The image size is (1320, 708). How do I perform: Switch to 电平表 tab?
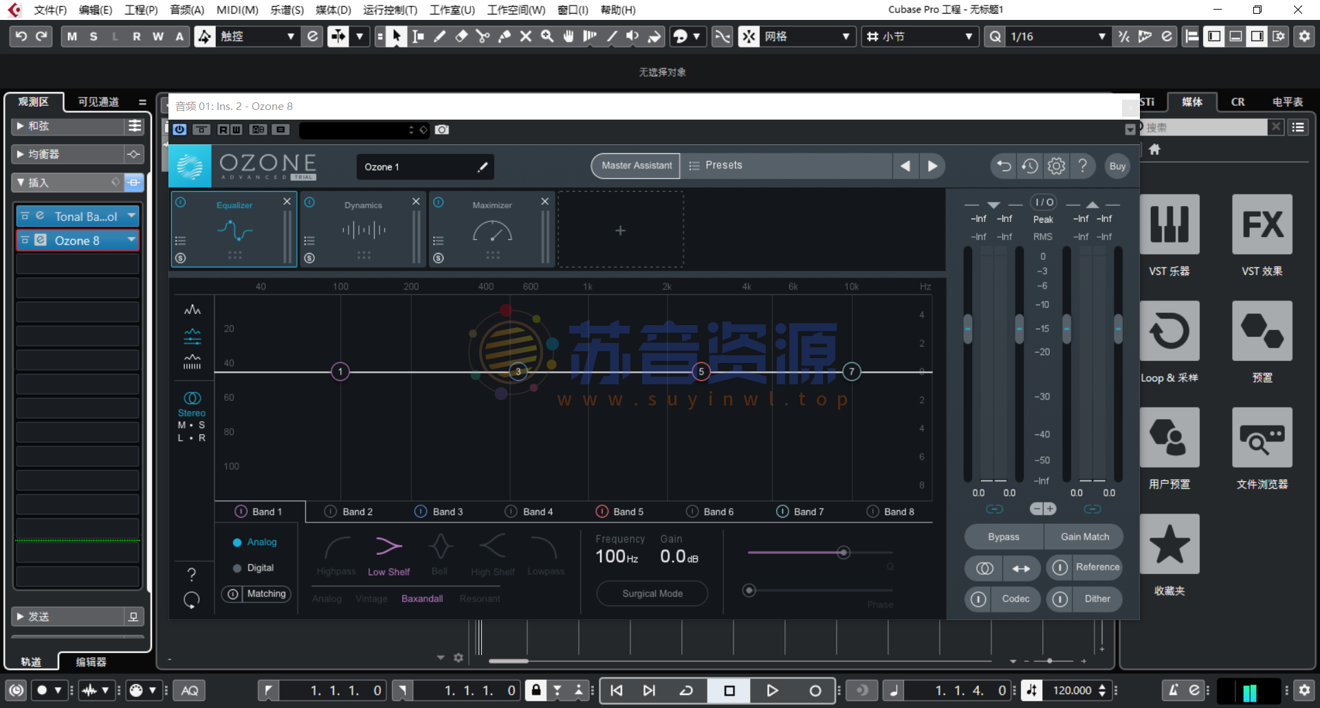1287,102
